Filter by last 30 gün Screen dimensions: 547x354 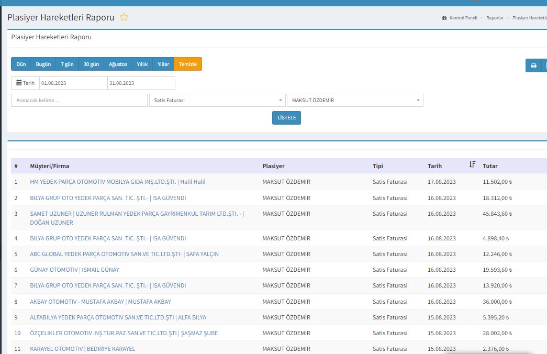coord(91,64)
